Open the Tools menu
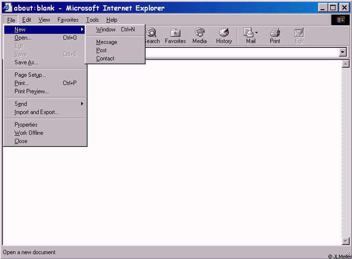 click(x=92, y=20)
